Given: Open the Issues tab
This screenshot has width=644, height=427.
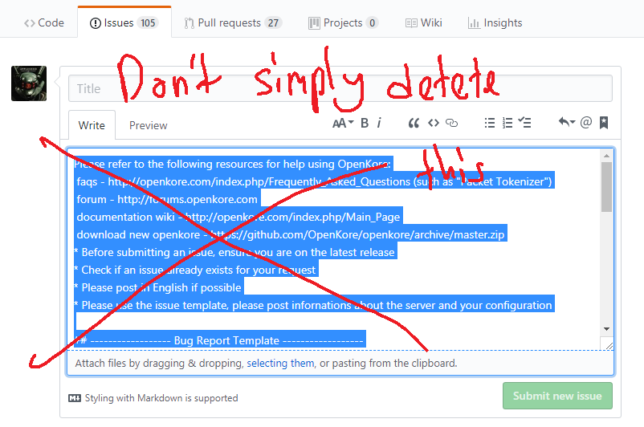Looking at the screenshot, I should tap(124, 23).
